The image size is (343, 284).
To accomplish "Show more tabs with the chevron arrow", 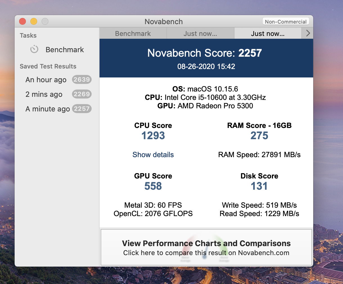I will click(x=308, y=33).
